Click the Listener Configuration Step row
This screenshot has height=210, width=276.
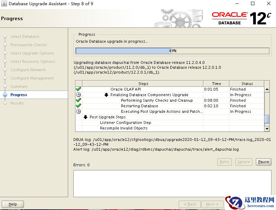(x=170, y=123)
